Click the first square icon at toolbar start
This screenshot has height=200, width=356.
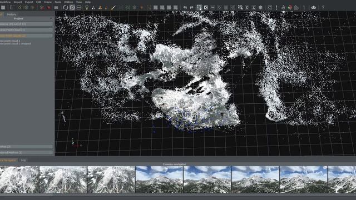coord(3,7)
